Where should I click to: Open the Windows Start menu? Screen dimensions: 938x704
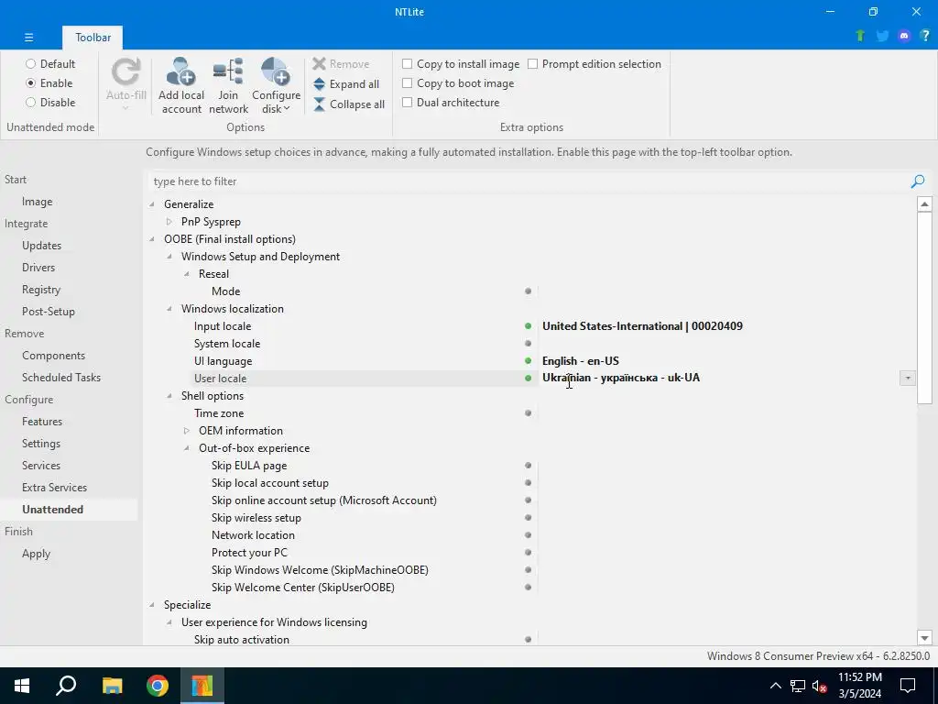tap(22, 686)
